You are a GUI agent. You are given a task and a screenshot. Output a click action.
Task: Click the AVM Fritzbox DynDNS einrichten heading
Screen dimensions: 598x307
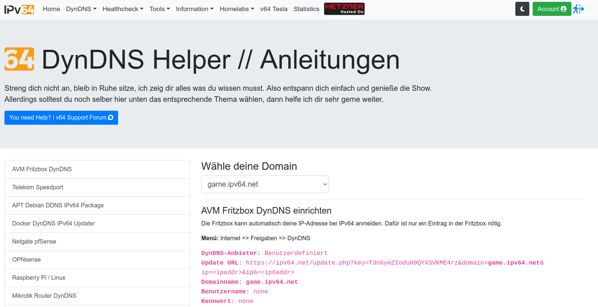coord(266,211)
